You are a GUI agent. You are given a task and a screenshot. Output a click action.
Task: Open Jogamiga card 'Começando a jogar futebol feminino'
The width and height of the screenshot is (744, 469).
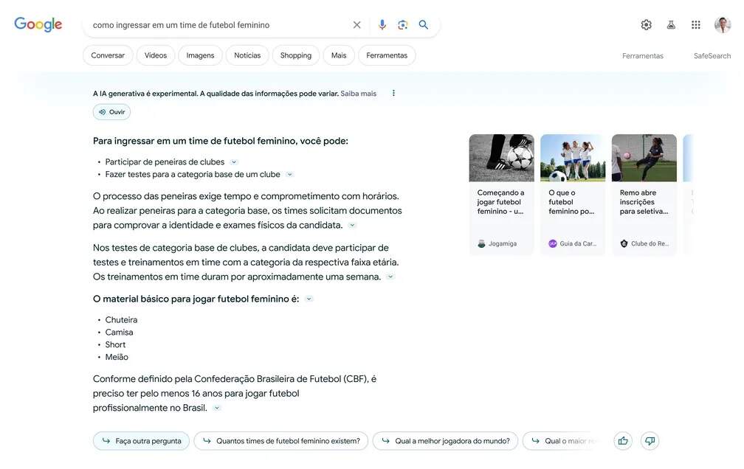tap(502, 195)
